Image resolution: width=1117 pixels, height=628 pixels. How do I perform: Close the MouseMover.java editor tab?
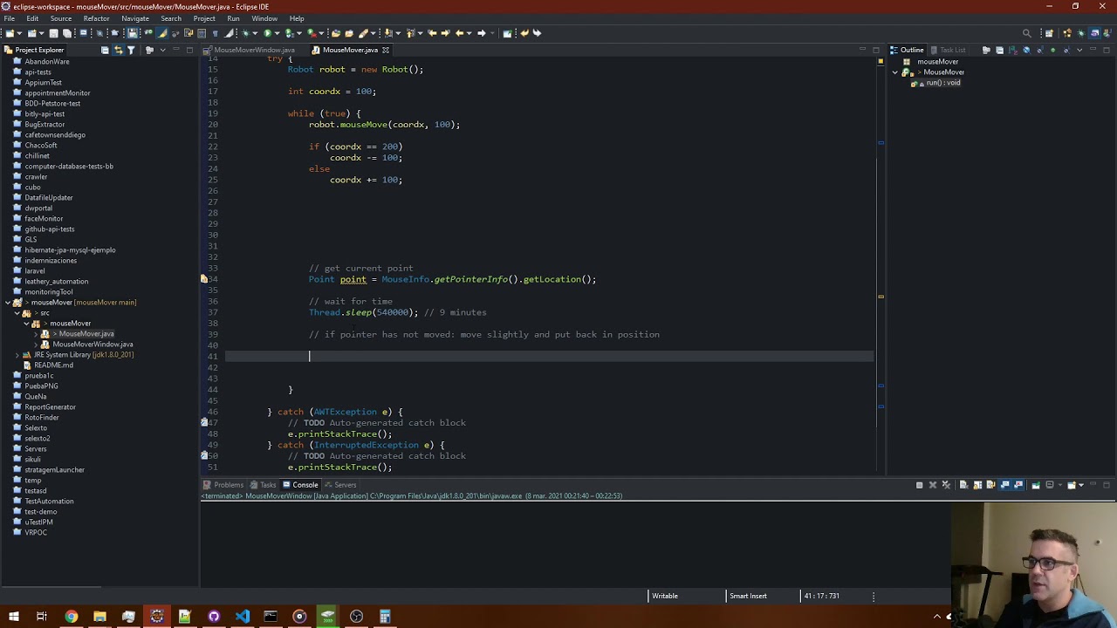(385, 50)
